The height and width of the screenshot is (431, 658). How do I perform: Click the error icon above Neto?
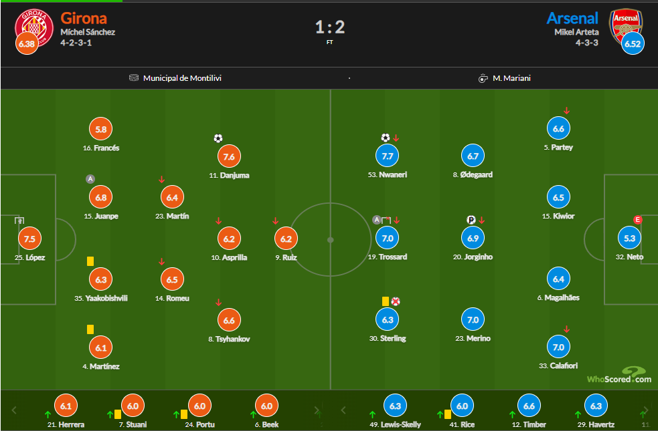click(637, 219)
